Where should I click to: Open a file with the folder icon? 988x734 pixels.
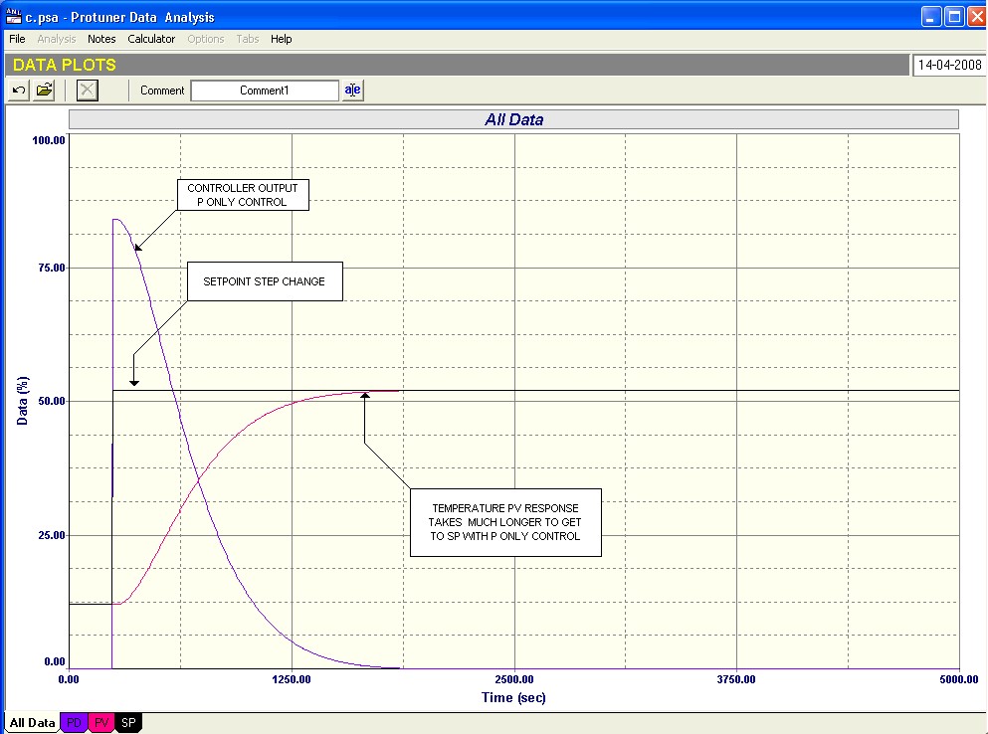[45, 91]
